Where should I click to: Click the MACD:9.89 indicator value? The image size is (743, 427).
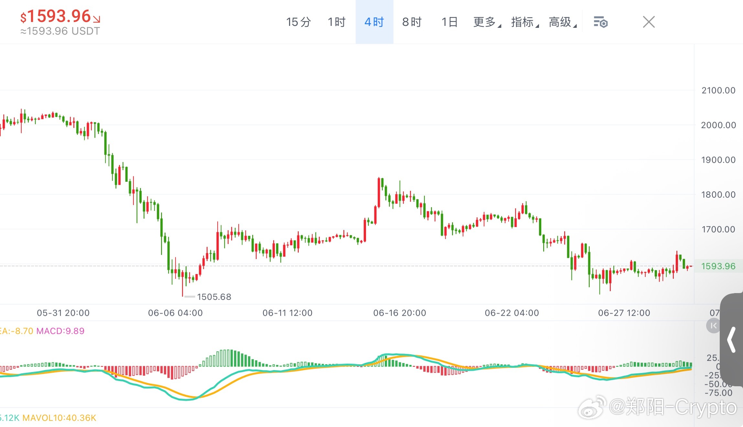[x=60, y=331]
